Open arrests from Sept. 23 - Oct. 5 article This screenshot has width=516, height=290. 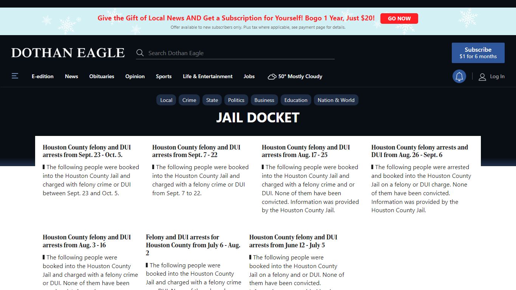[x=87, y=151]
